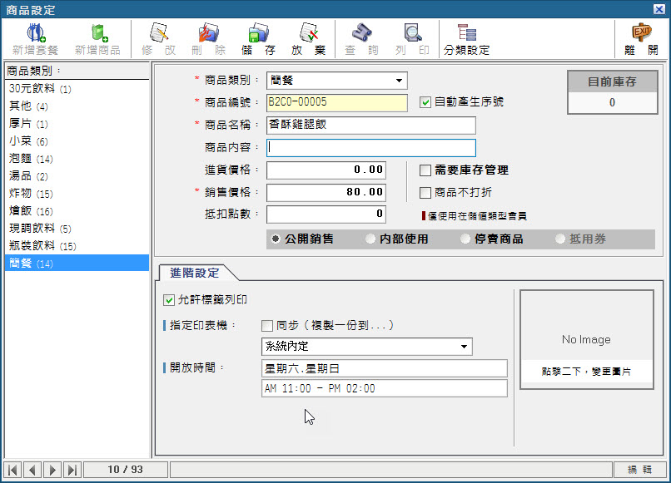671x483 pixels.
Task: Expand the 商品類別 dropdown
Action: 400,81
